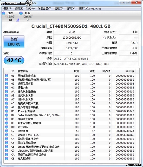Viewport: 143px width, 167px height.
Task: Click the status icon of attribute AD
Action: [6, 103]
